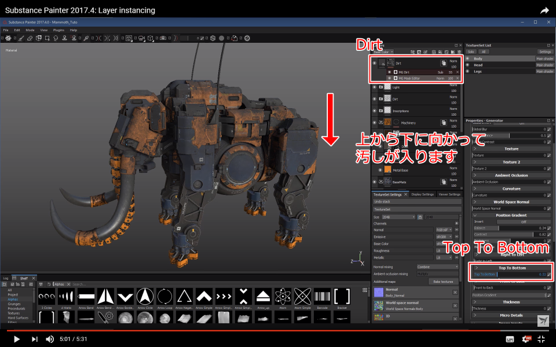Hide the Machinery layer
The image size is (556, 347).
click(375, 123)
